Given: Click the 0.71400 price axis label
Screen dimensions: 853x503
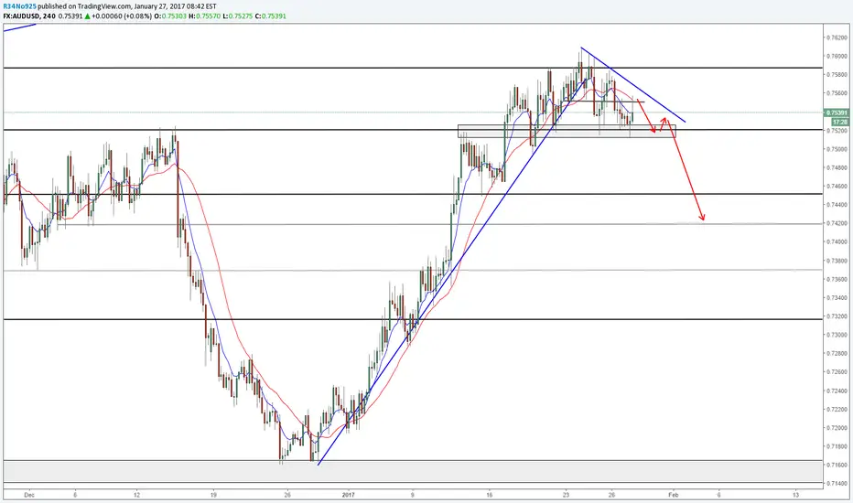Looking at the screenshot, I should [837, 484].
